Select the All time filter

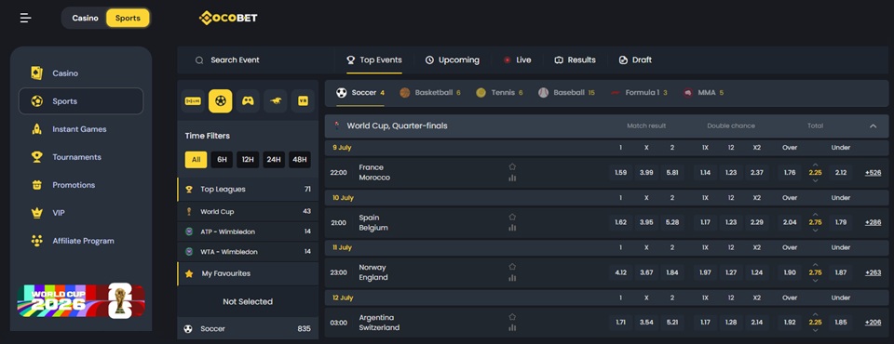[196, 160]
